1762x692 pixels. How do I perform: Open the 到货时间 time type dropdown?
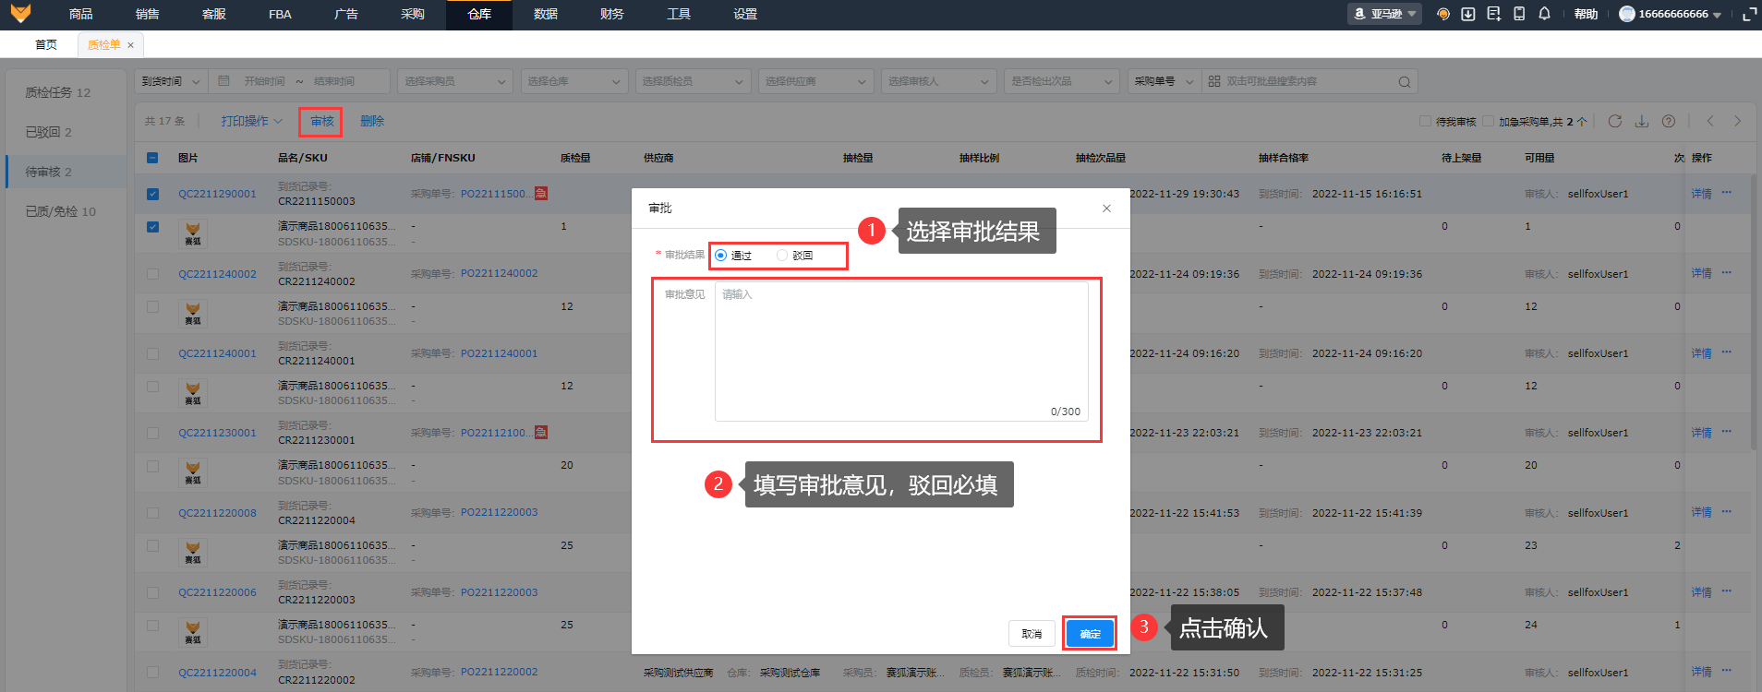point(171,81)
